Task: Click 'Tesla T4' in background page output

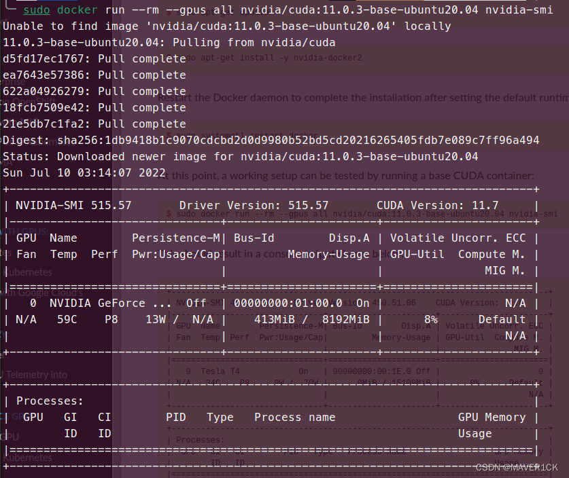Action: [x=220, y=371]
